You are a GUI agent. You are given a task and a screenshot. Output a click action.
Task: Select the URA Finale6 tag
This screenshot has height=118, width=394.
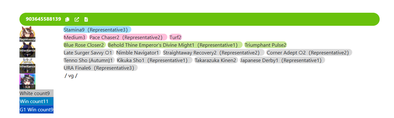[100, 68]
